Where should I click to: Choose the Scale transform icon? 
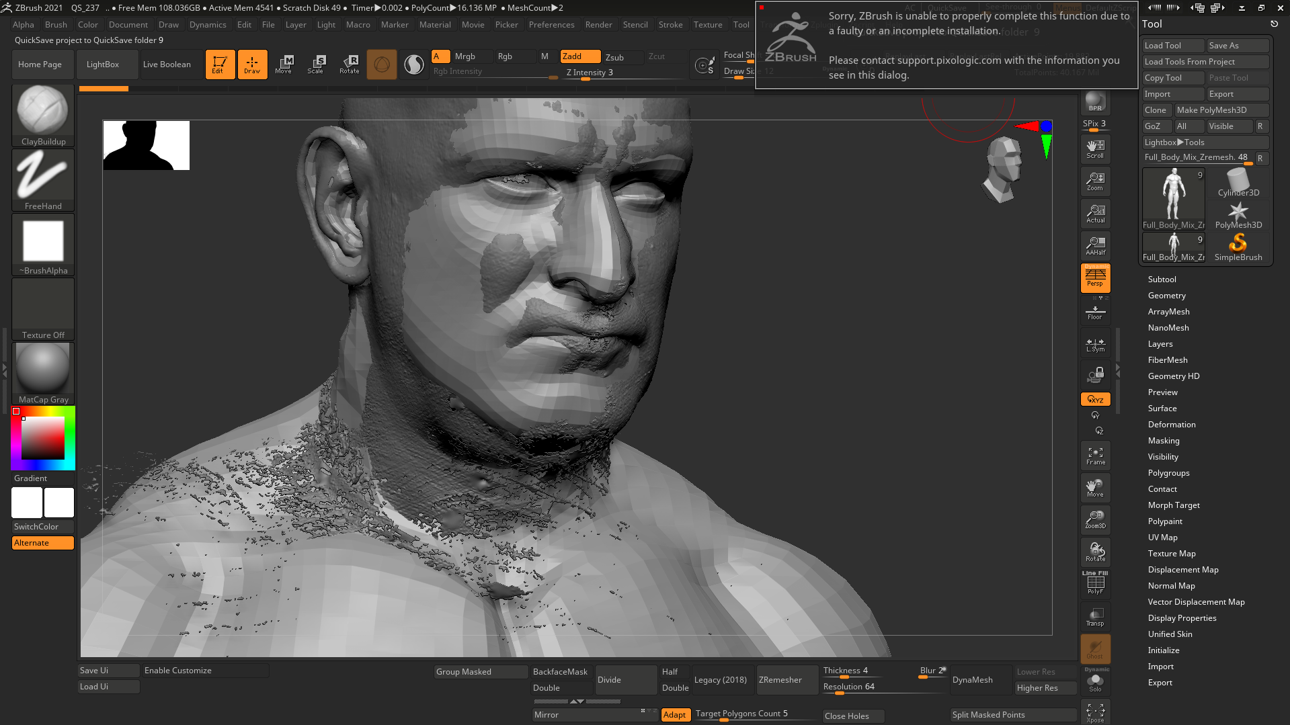tap(316, 65)
